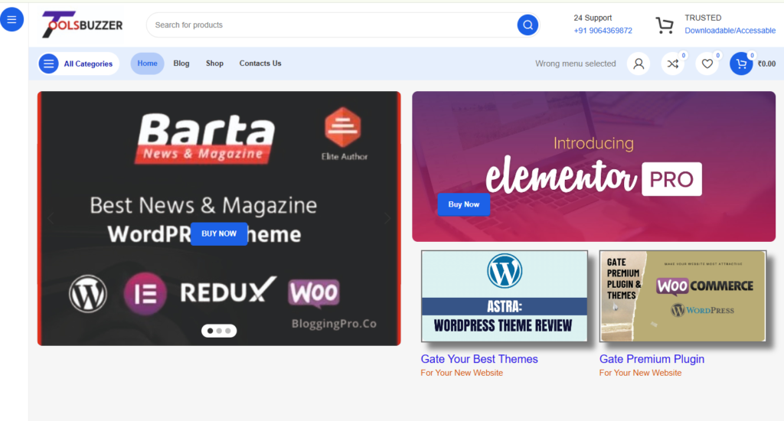Screen dimensions: 784x421
Task: Open the Contacts Us menu item
Action: pyautogui.click(x=260, y=64)
